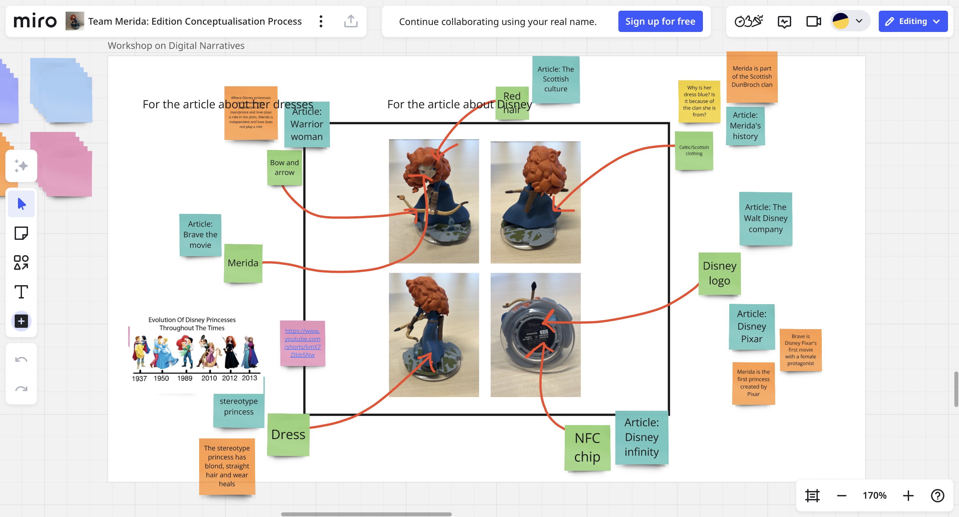Select Article: The Scottish culture note
The image size is (959, 517).
coord(556,79)
